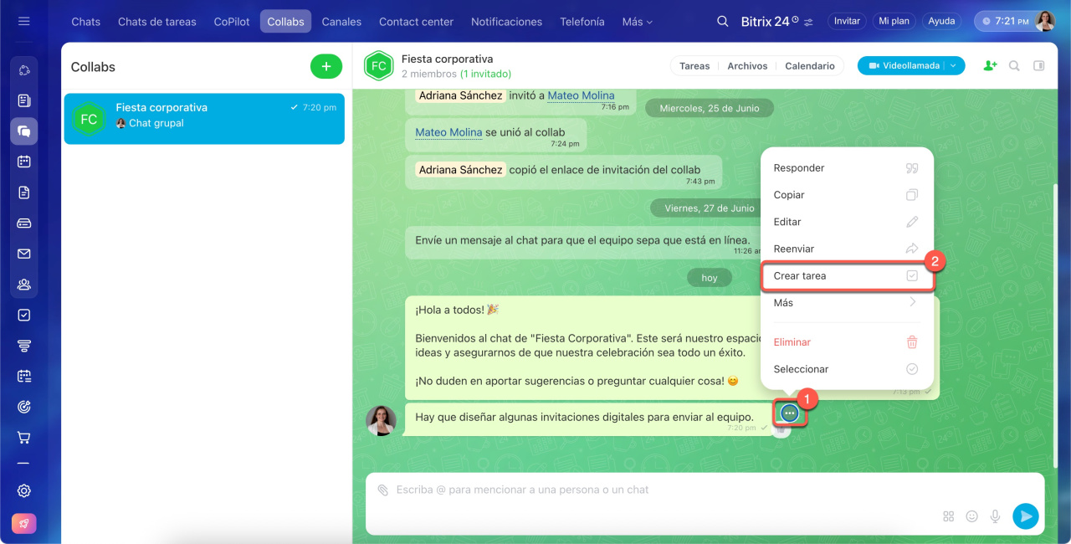Open the Videollamada dropdown arrow

click(x=953, y=65)
